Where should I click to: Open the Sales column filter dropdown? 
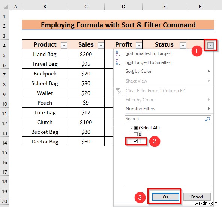[x=101, y=46]
